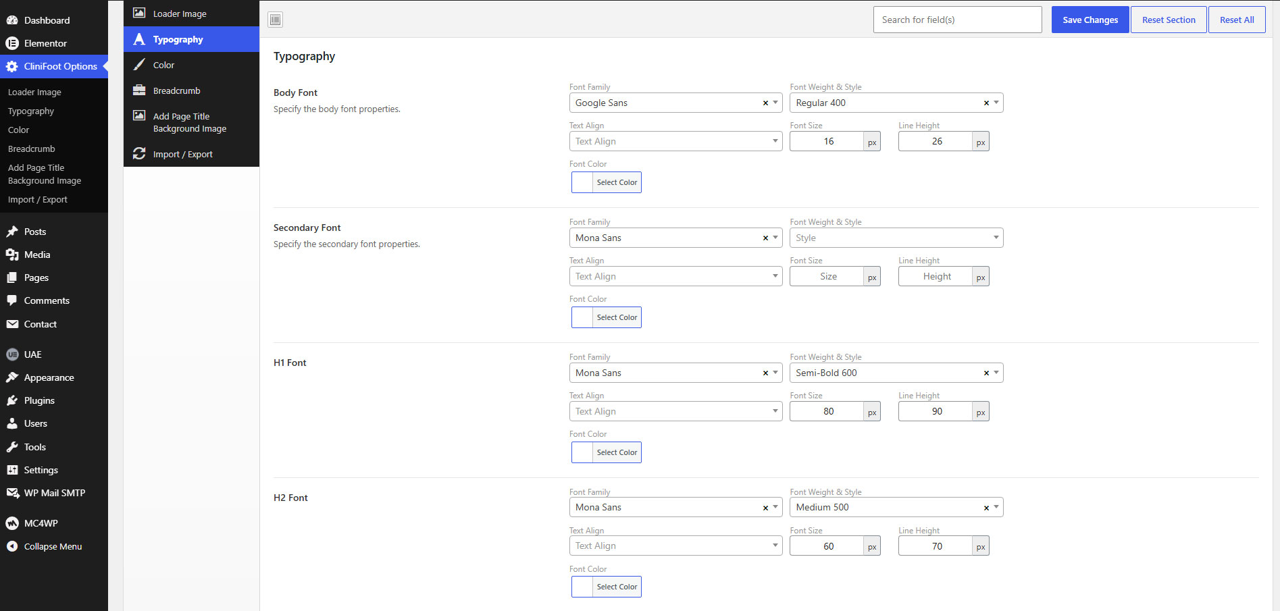Viewport: 1280px width, 611px height.
Task: Click the Save Changes button
Action: click(x=1090, y=20)
